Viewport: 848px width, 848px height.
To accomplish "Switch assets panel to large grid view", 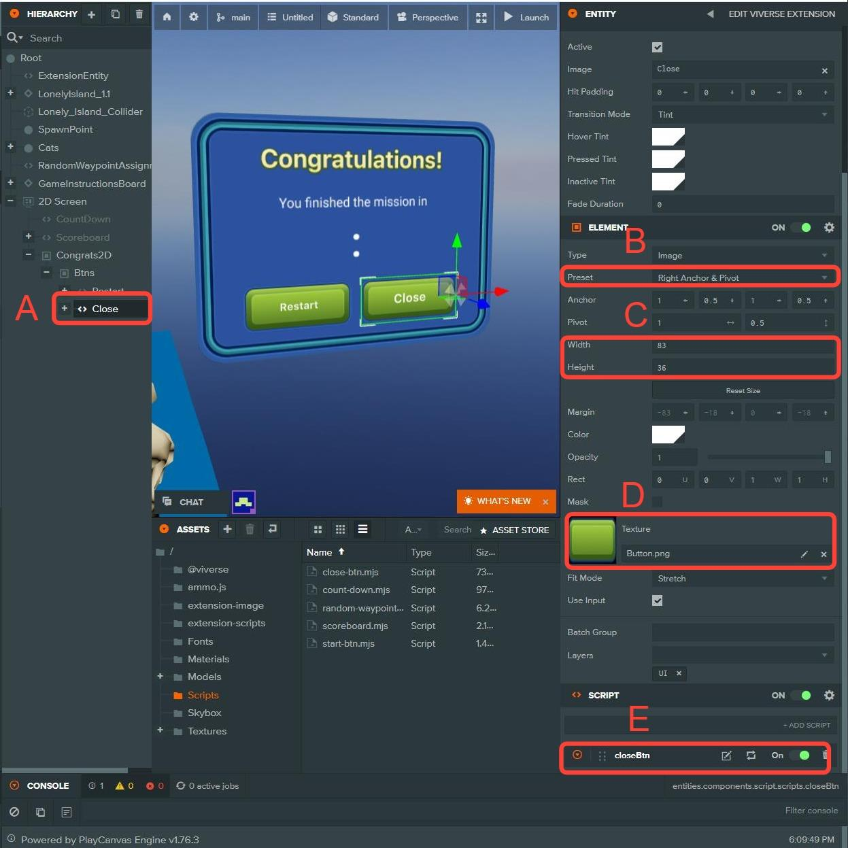I will point(318,529).
